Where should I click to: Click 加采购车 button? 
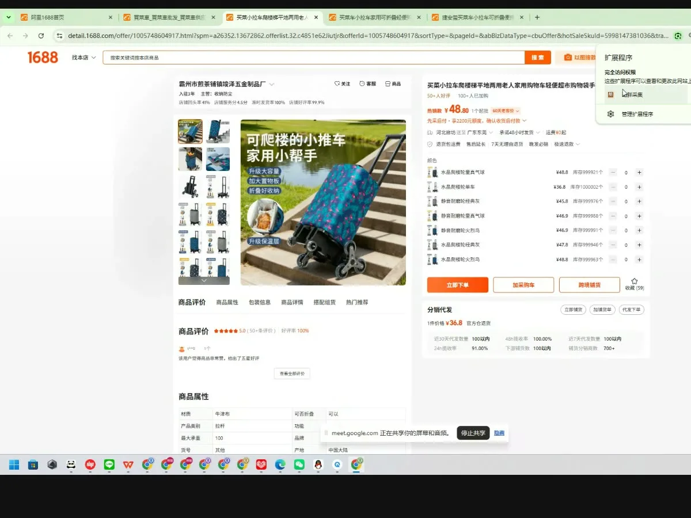pyautogui.click(x=523, y=285)
